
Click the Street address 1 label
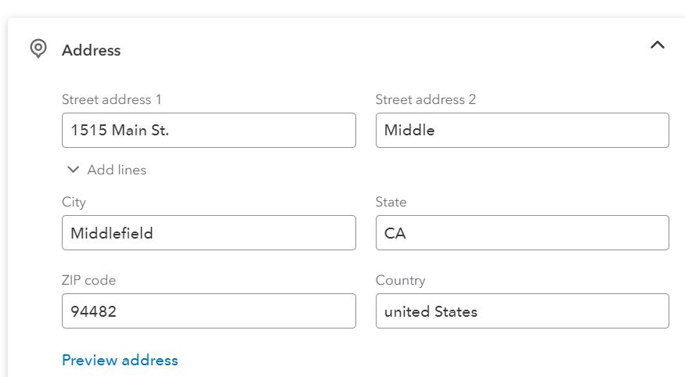click(x=112, y=99)
